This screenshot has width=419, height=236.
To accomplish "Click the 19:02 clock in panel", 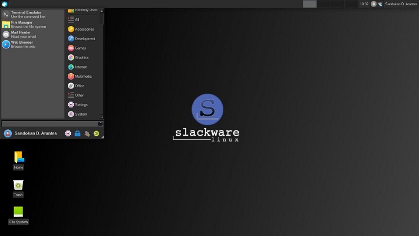I will click(x=364, y=4).
